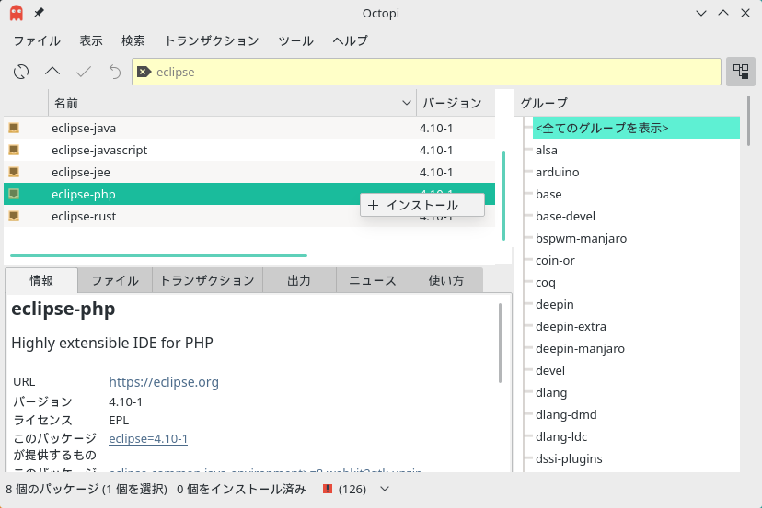The width and height of the screenshot is (762, 508).
Task: Click the 4.10-1 version of eclipse-java
Action: 436,128
